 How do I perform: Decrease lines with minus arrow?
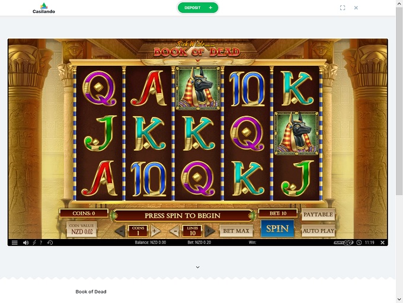[x=175, y=231]
